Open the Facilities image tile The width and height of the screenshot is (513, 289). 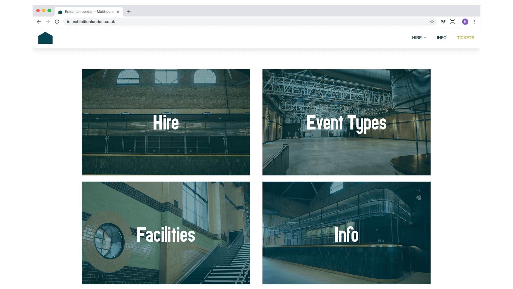[166, 233]
